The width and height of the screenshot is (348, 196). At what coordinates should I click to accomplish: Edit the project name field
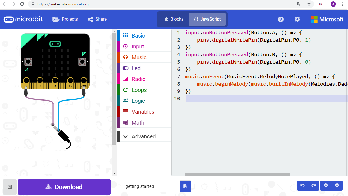[x=150, y=186]
